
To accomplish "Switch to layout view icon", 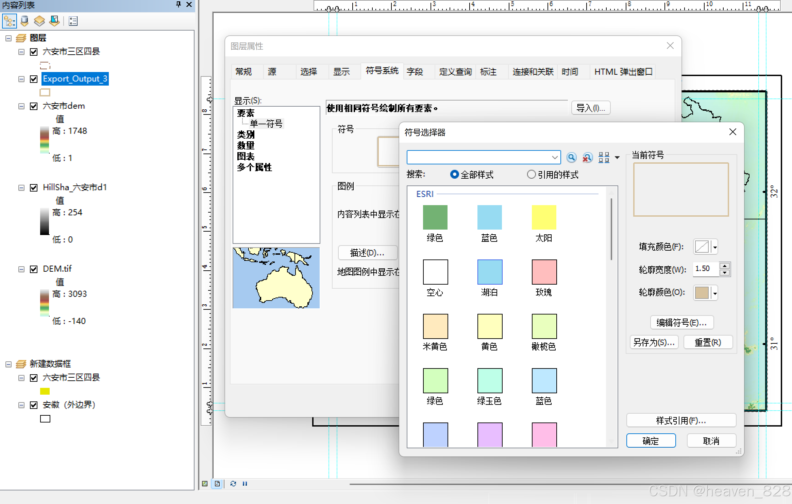I will click(x=217, y=484).
